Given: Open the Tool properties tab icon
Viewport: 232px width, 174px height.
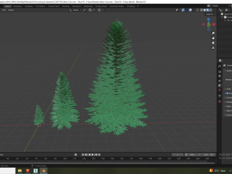Looking at the screenshot, I should click(x=219, y=66).
